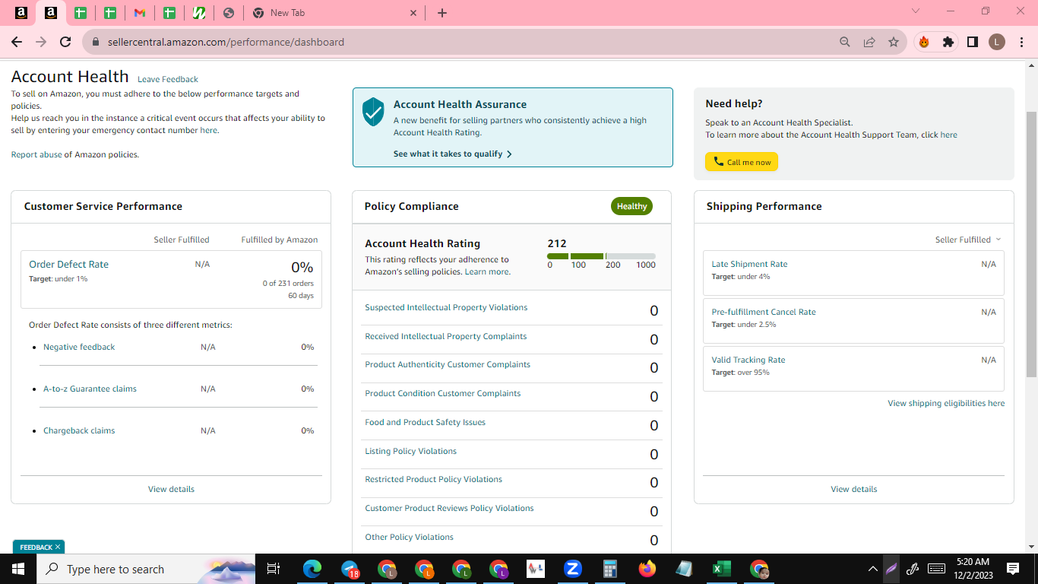
Task: Click the emergency contact 'here' link
Action: coord(208,130)
